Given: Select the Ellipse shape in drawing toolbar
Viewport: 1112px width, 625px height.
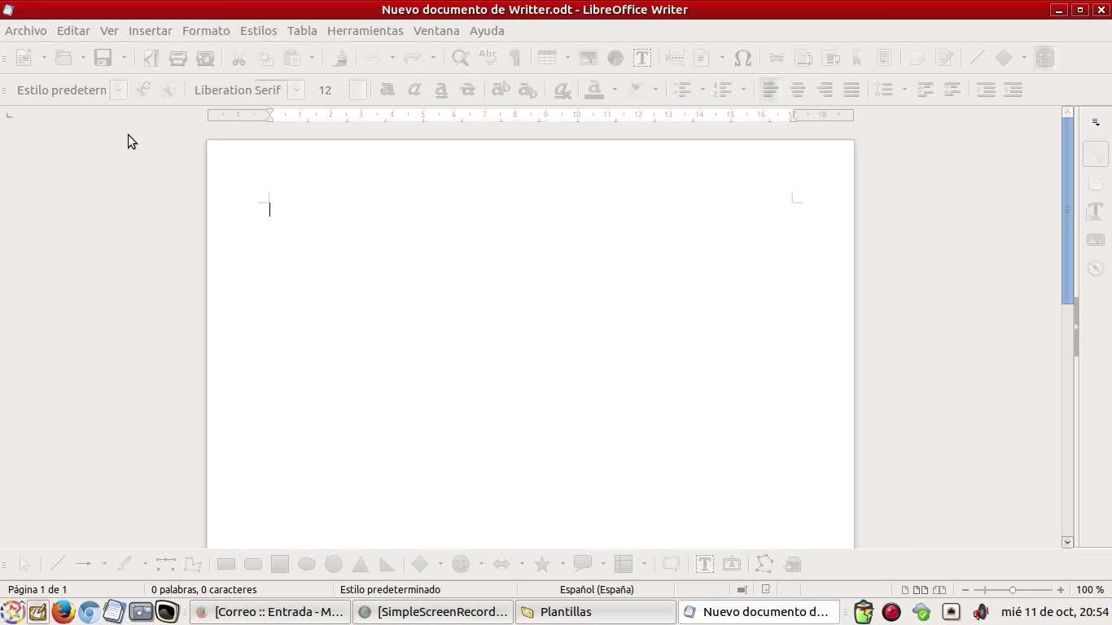Looking at the screenshot, I should pyautogui.click(x=307, y=564).
